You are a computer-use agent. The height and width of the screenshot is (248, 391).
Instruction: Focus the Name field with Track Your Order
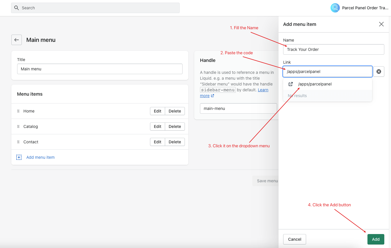(334, 49)
